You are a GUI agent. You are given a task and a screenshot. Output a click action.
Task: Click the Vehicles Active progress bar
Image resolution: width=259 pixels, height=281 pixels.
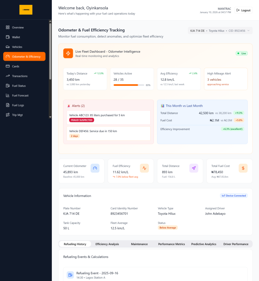129,85
